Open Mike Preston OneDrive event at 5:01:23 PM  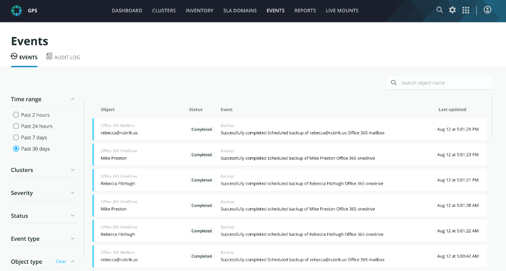click(x=290, y=155)
